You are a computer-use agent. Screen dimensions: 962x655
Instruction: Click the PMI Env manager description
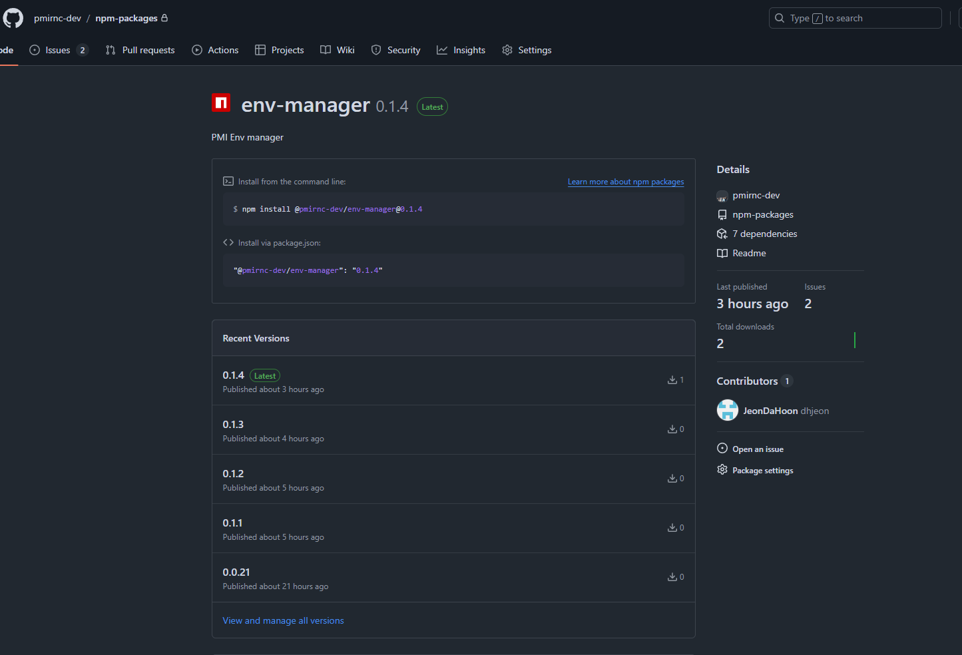click(x=247, y=137)
